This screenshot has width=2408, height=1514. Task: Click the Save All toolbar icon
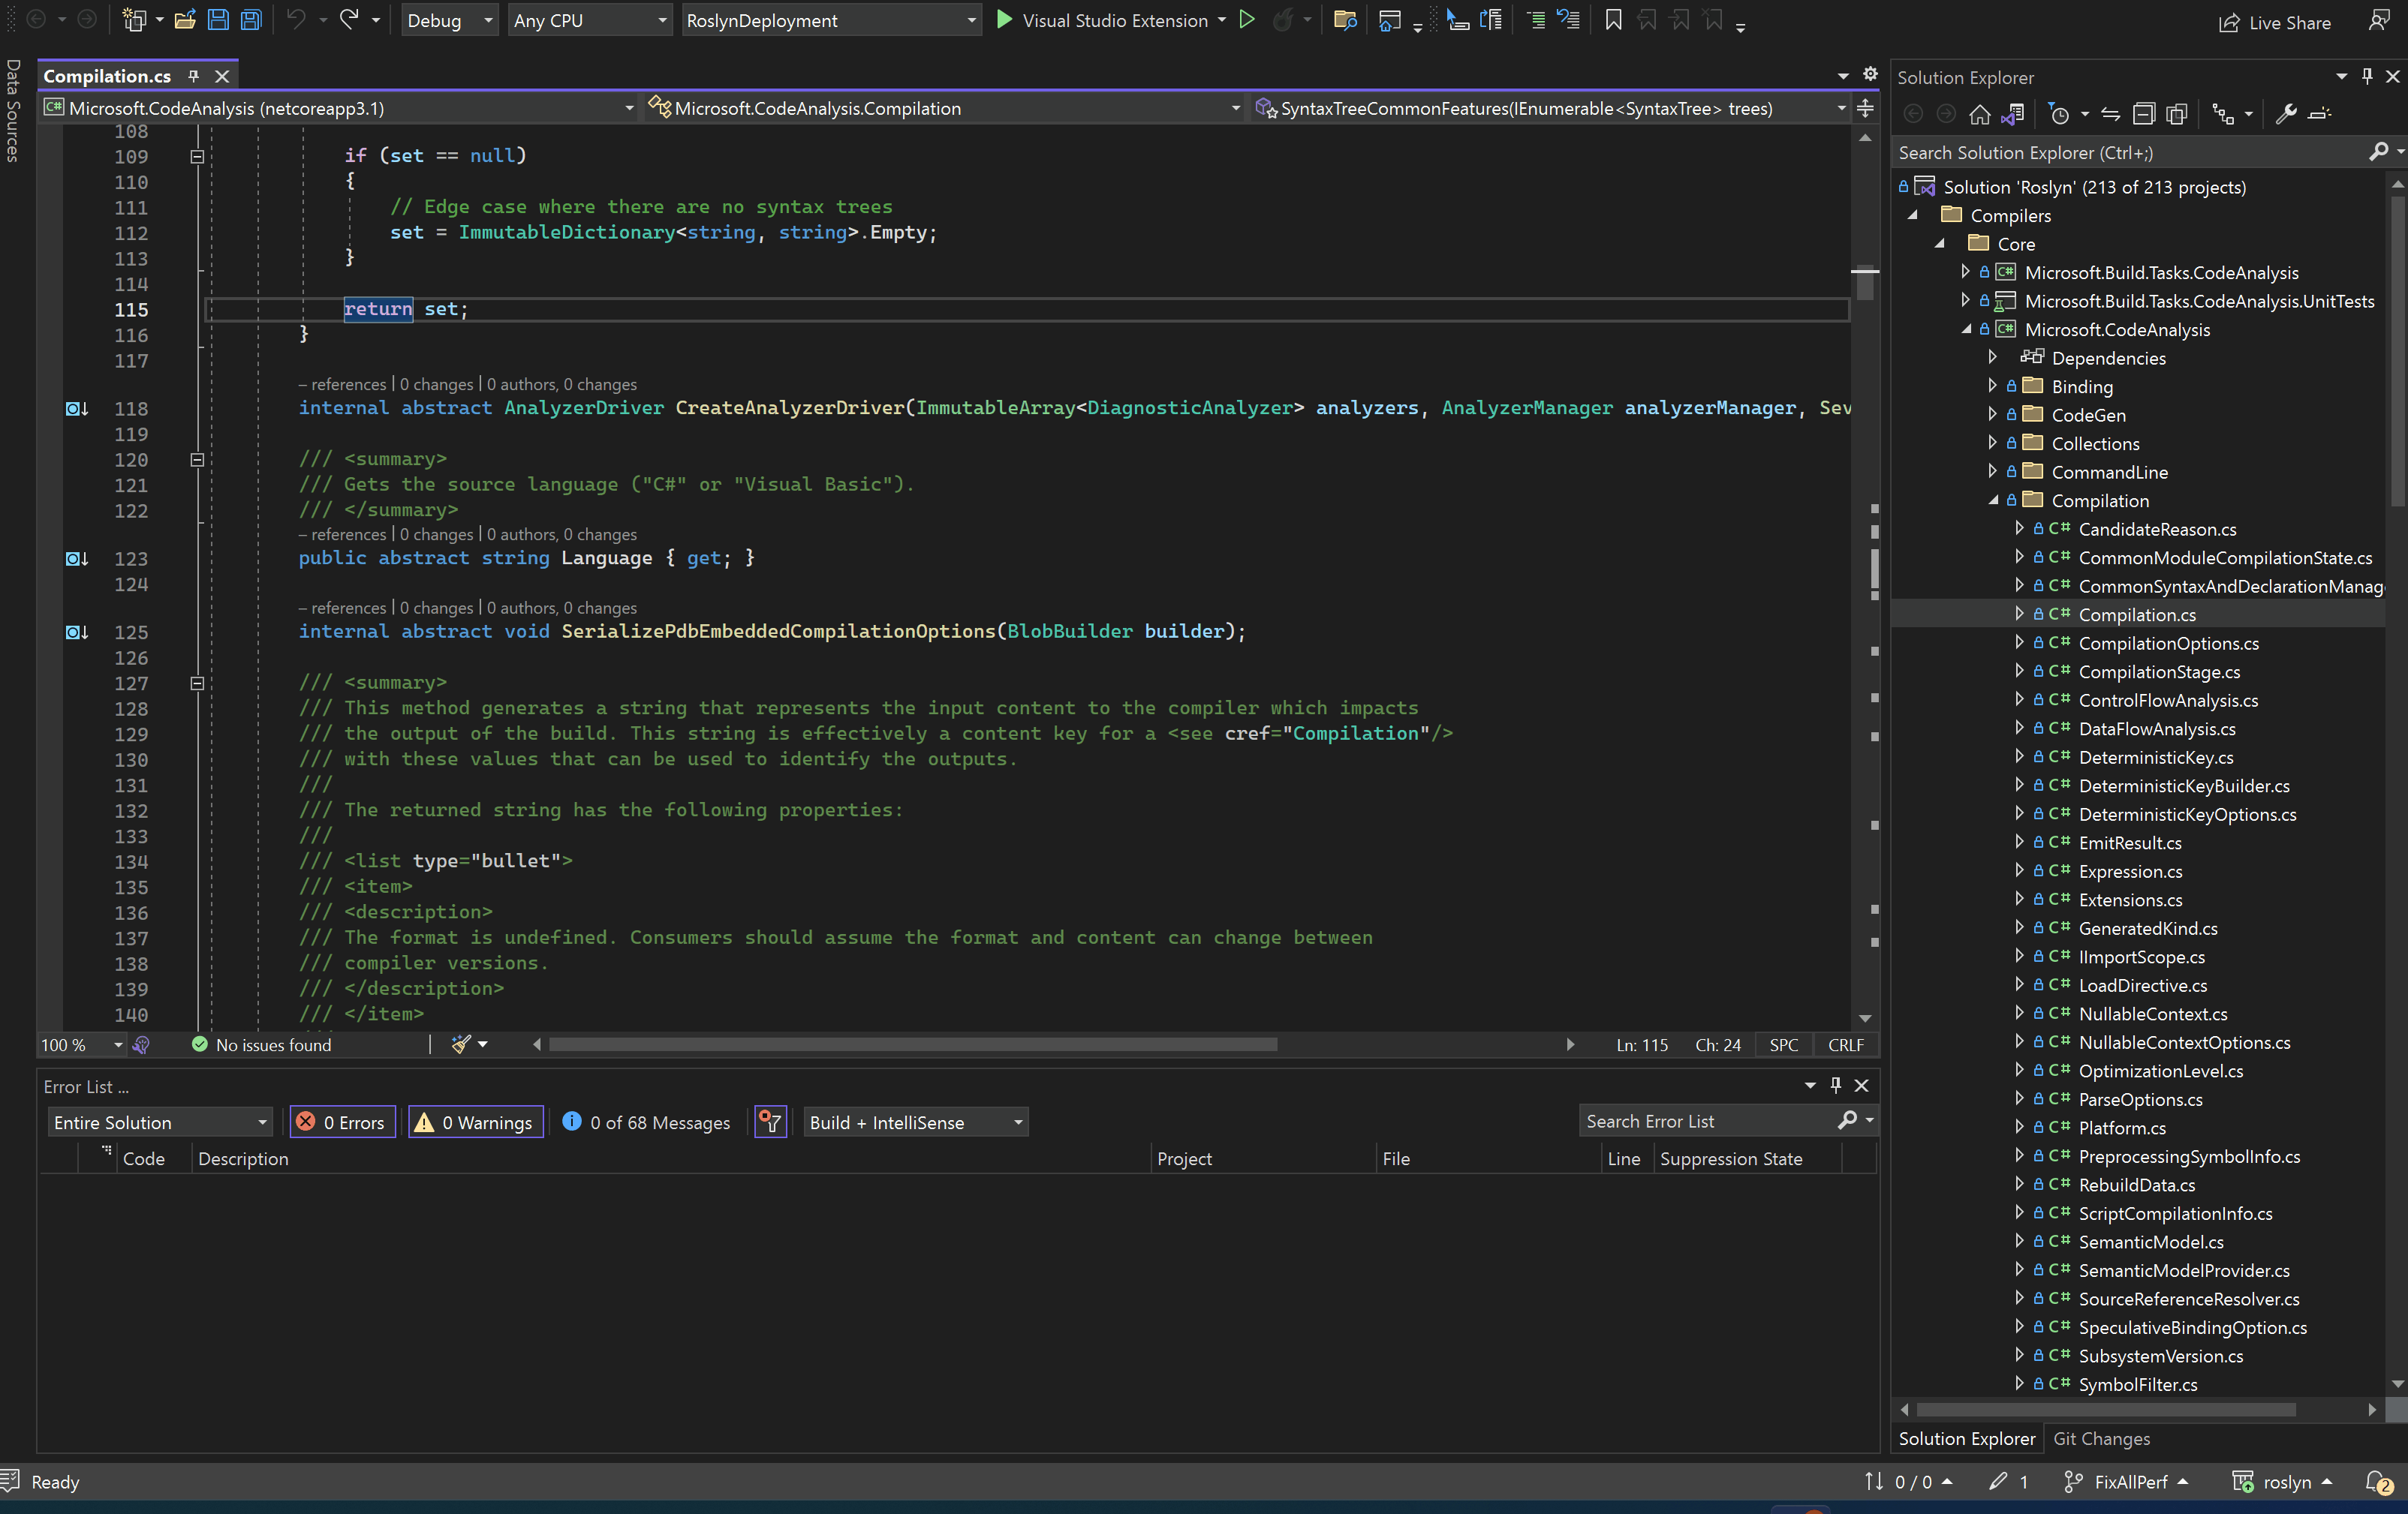[x=251, y=20]
